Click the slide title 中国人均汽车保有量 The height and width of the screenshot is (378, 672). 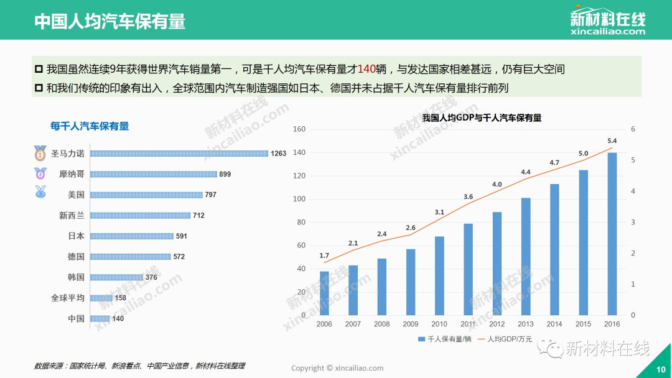110,21
